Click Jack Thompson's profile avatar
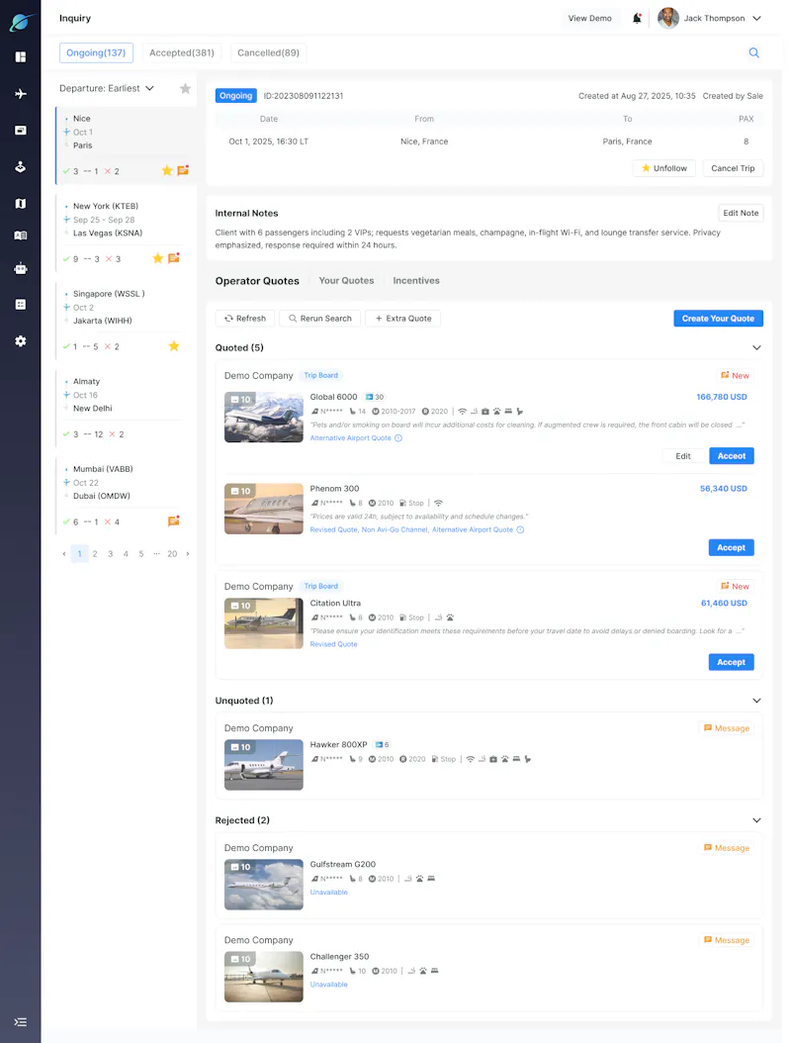791x1043 pixels. pos(668,18)
